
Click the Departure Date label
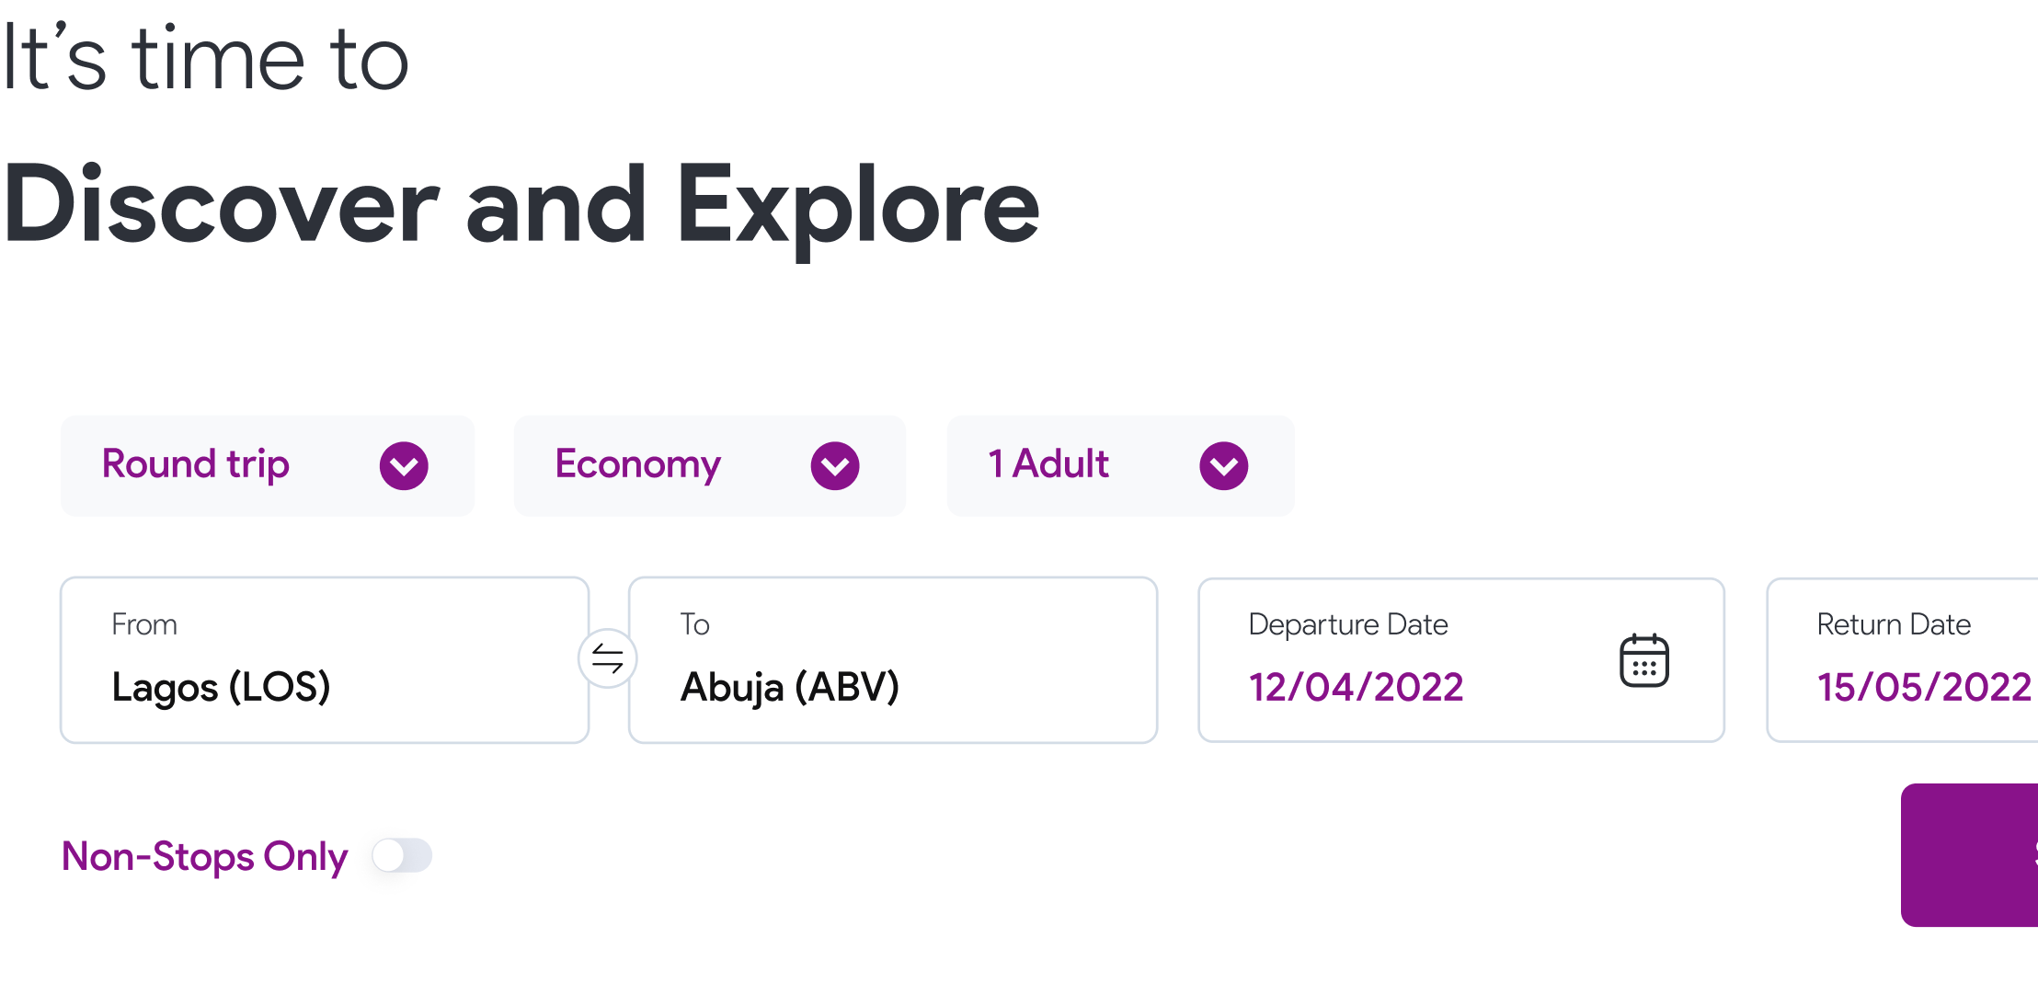[x=1347, y=624]
